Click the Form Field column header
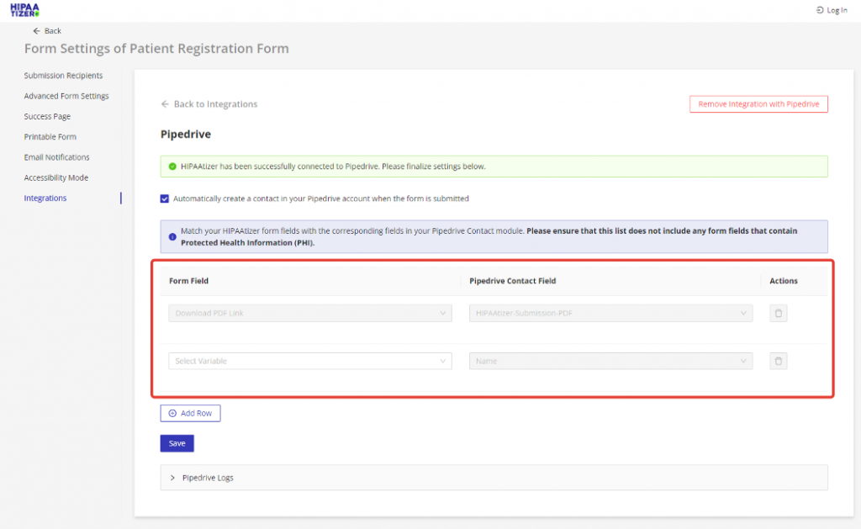The height and width of the screenshot is (529, 861). point(188,281)
